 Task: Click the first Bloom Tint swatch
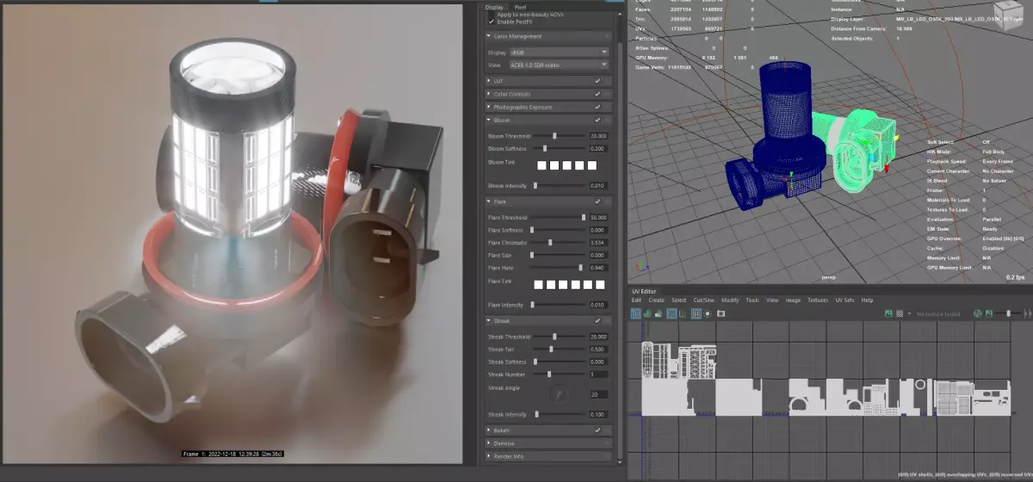542,164
